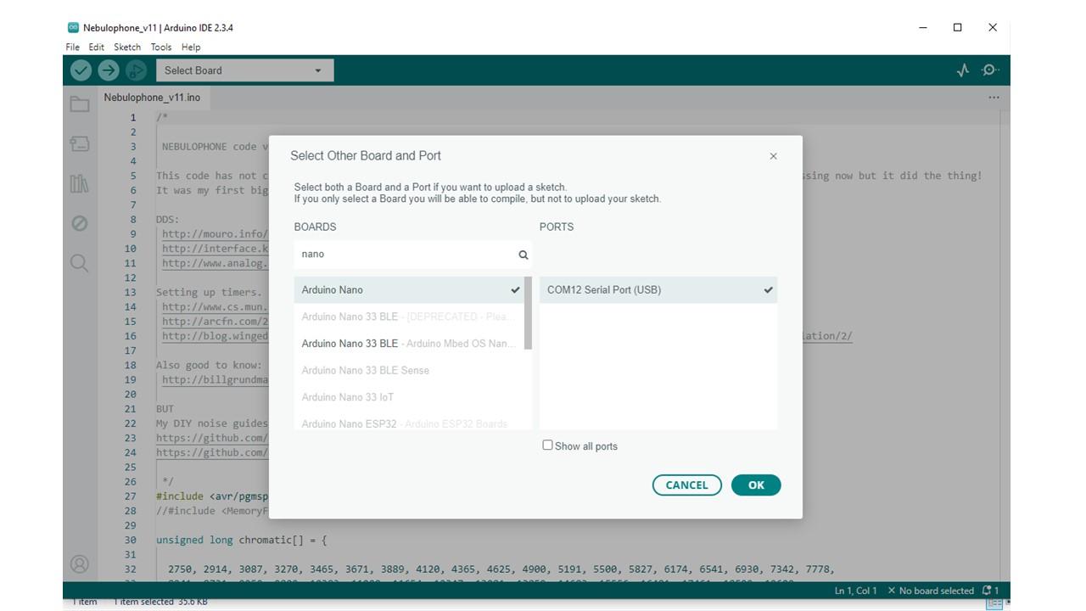Click the CANCEL button
The height and width of the screenshot is (611, 1086).
686,485
